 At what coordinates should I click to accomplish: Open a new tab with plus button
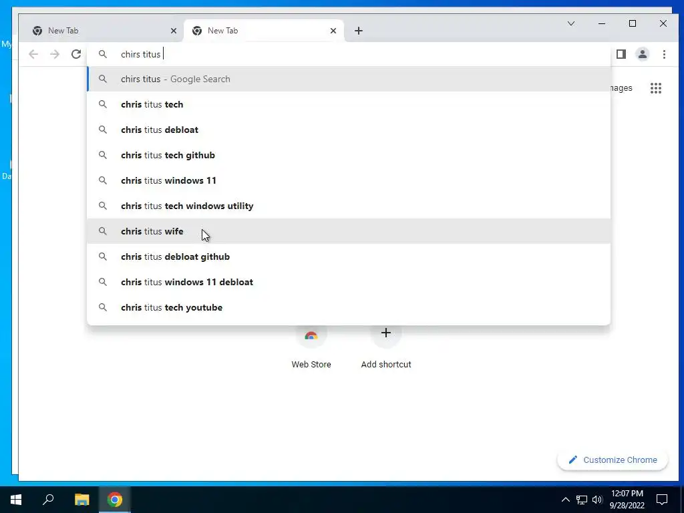pos(359,31)
